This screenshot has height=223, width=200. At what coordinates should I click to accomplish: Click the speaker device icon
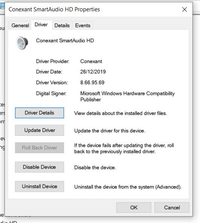point(22,43)
